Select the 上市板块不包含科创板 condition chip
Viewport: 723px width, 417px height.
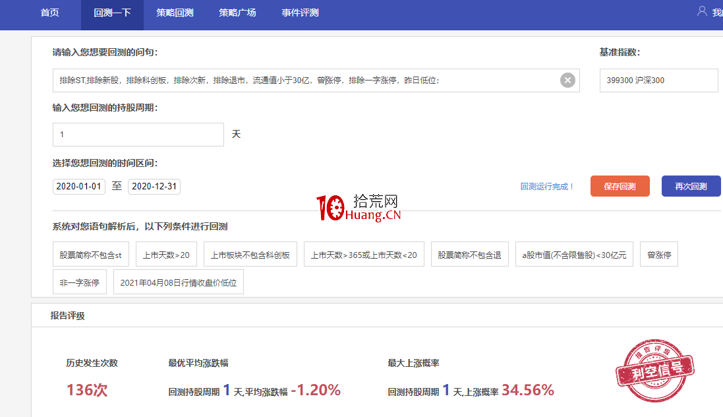(250, 254)
